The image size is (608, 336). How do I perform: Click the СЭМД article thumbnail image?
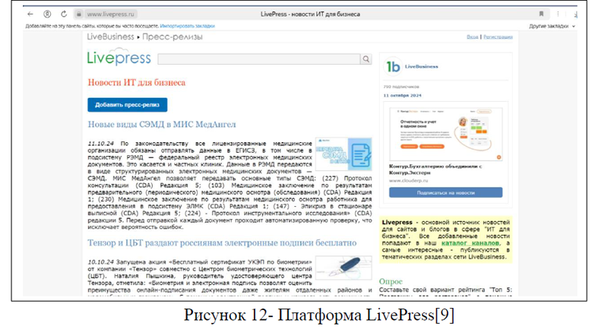point(344,154)
